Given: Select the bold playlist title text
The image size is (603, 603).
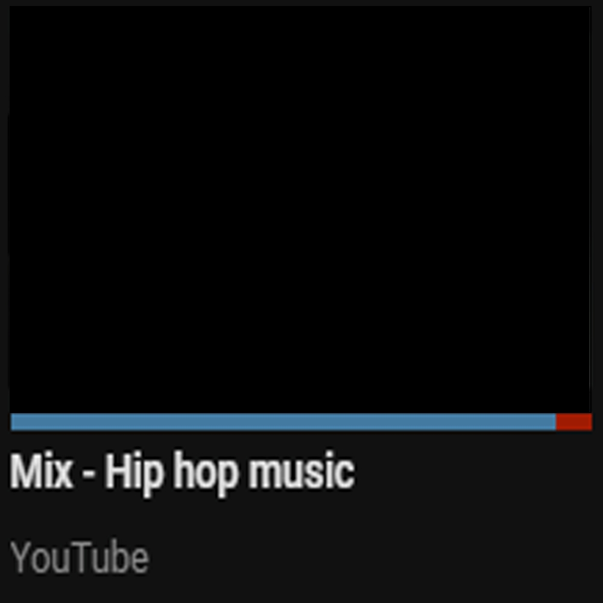Looking at the screenshot, I should point(182,472).
